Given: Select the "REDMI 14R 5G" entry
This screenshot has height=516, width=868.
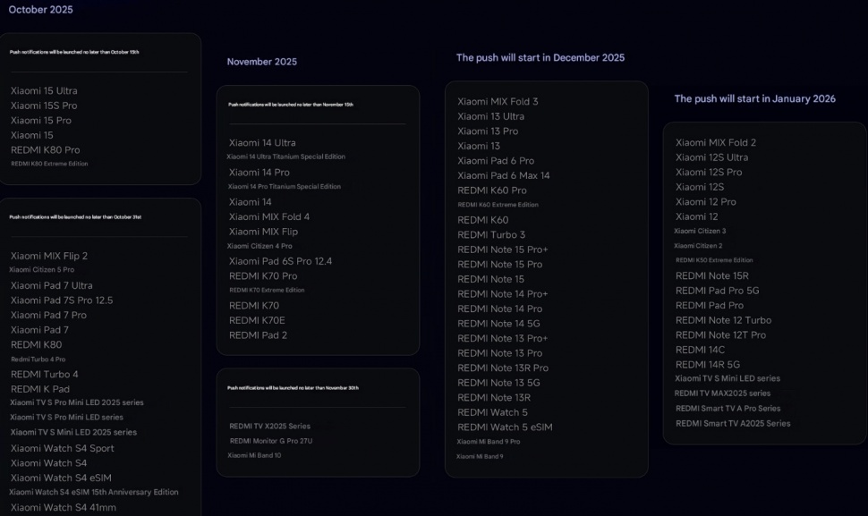Looking at the screenshot, I should pos(708,365).
